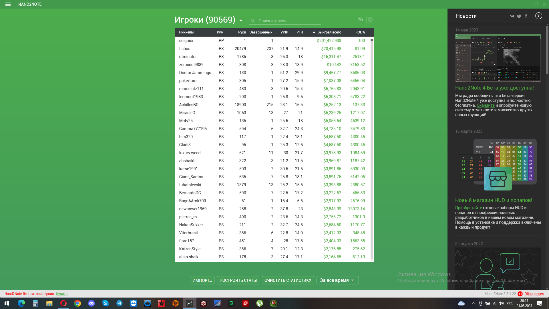
Task: Select player row seignior
Action: [x=272, y=41]
